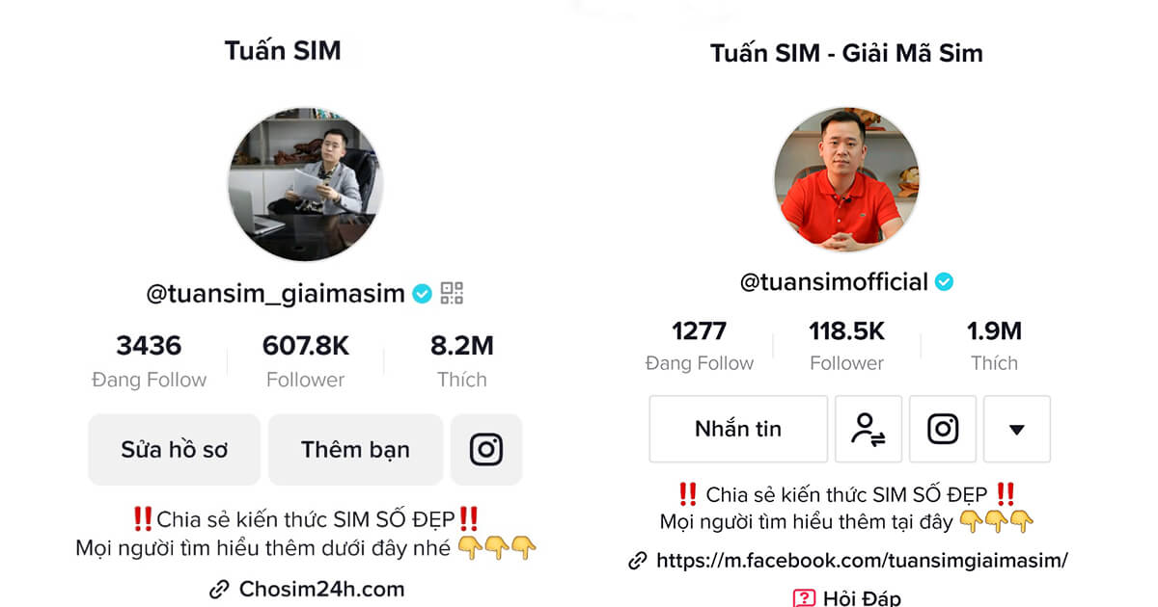1158x607 pixels.
Task: Click the follow-friend person icon button
Action: click(x=868, y=429)
